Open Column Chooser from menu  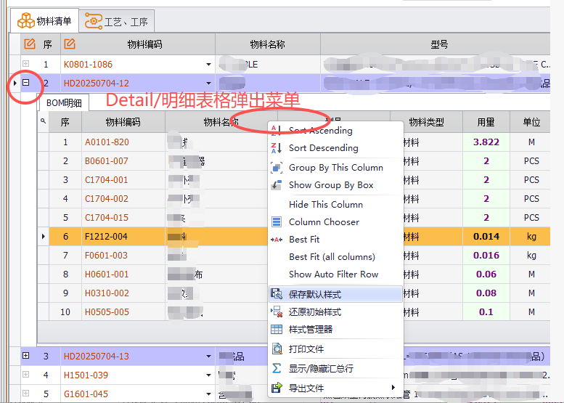[x=335, y=221]
